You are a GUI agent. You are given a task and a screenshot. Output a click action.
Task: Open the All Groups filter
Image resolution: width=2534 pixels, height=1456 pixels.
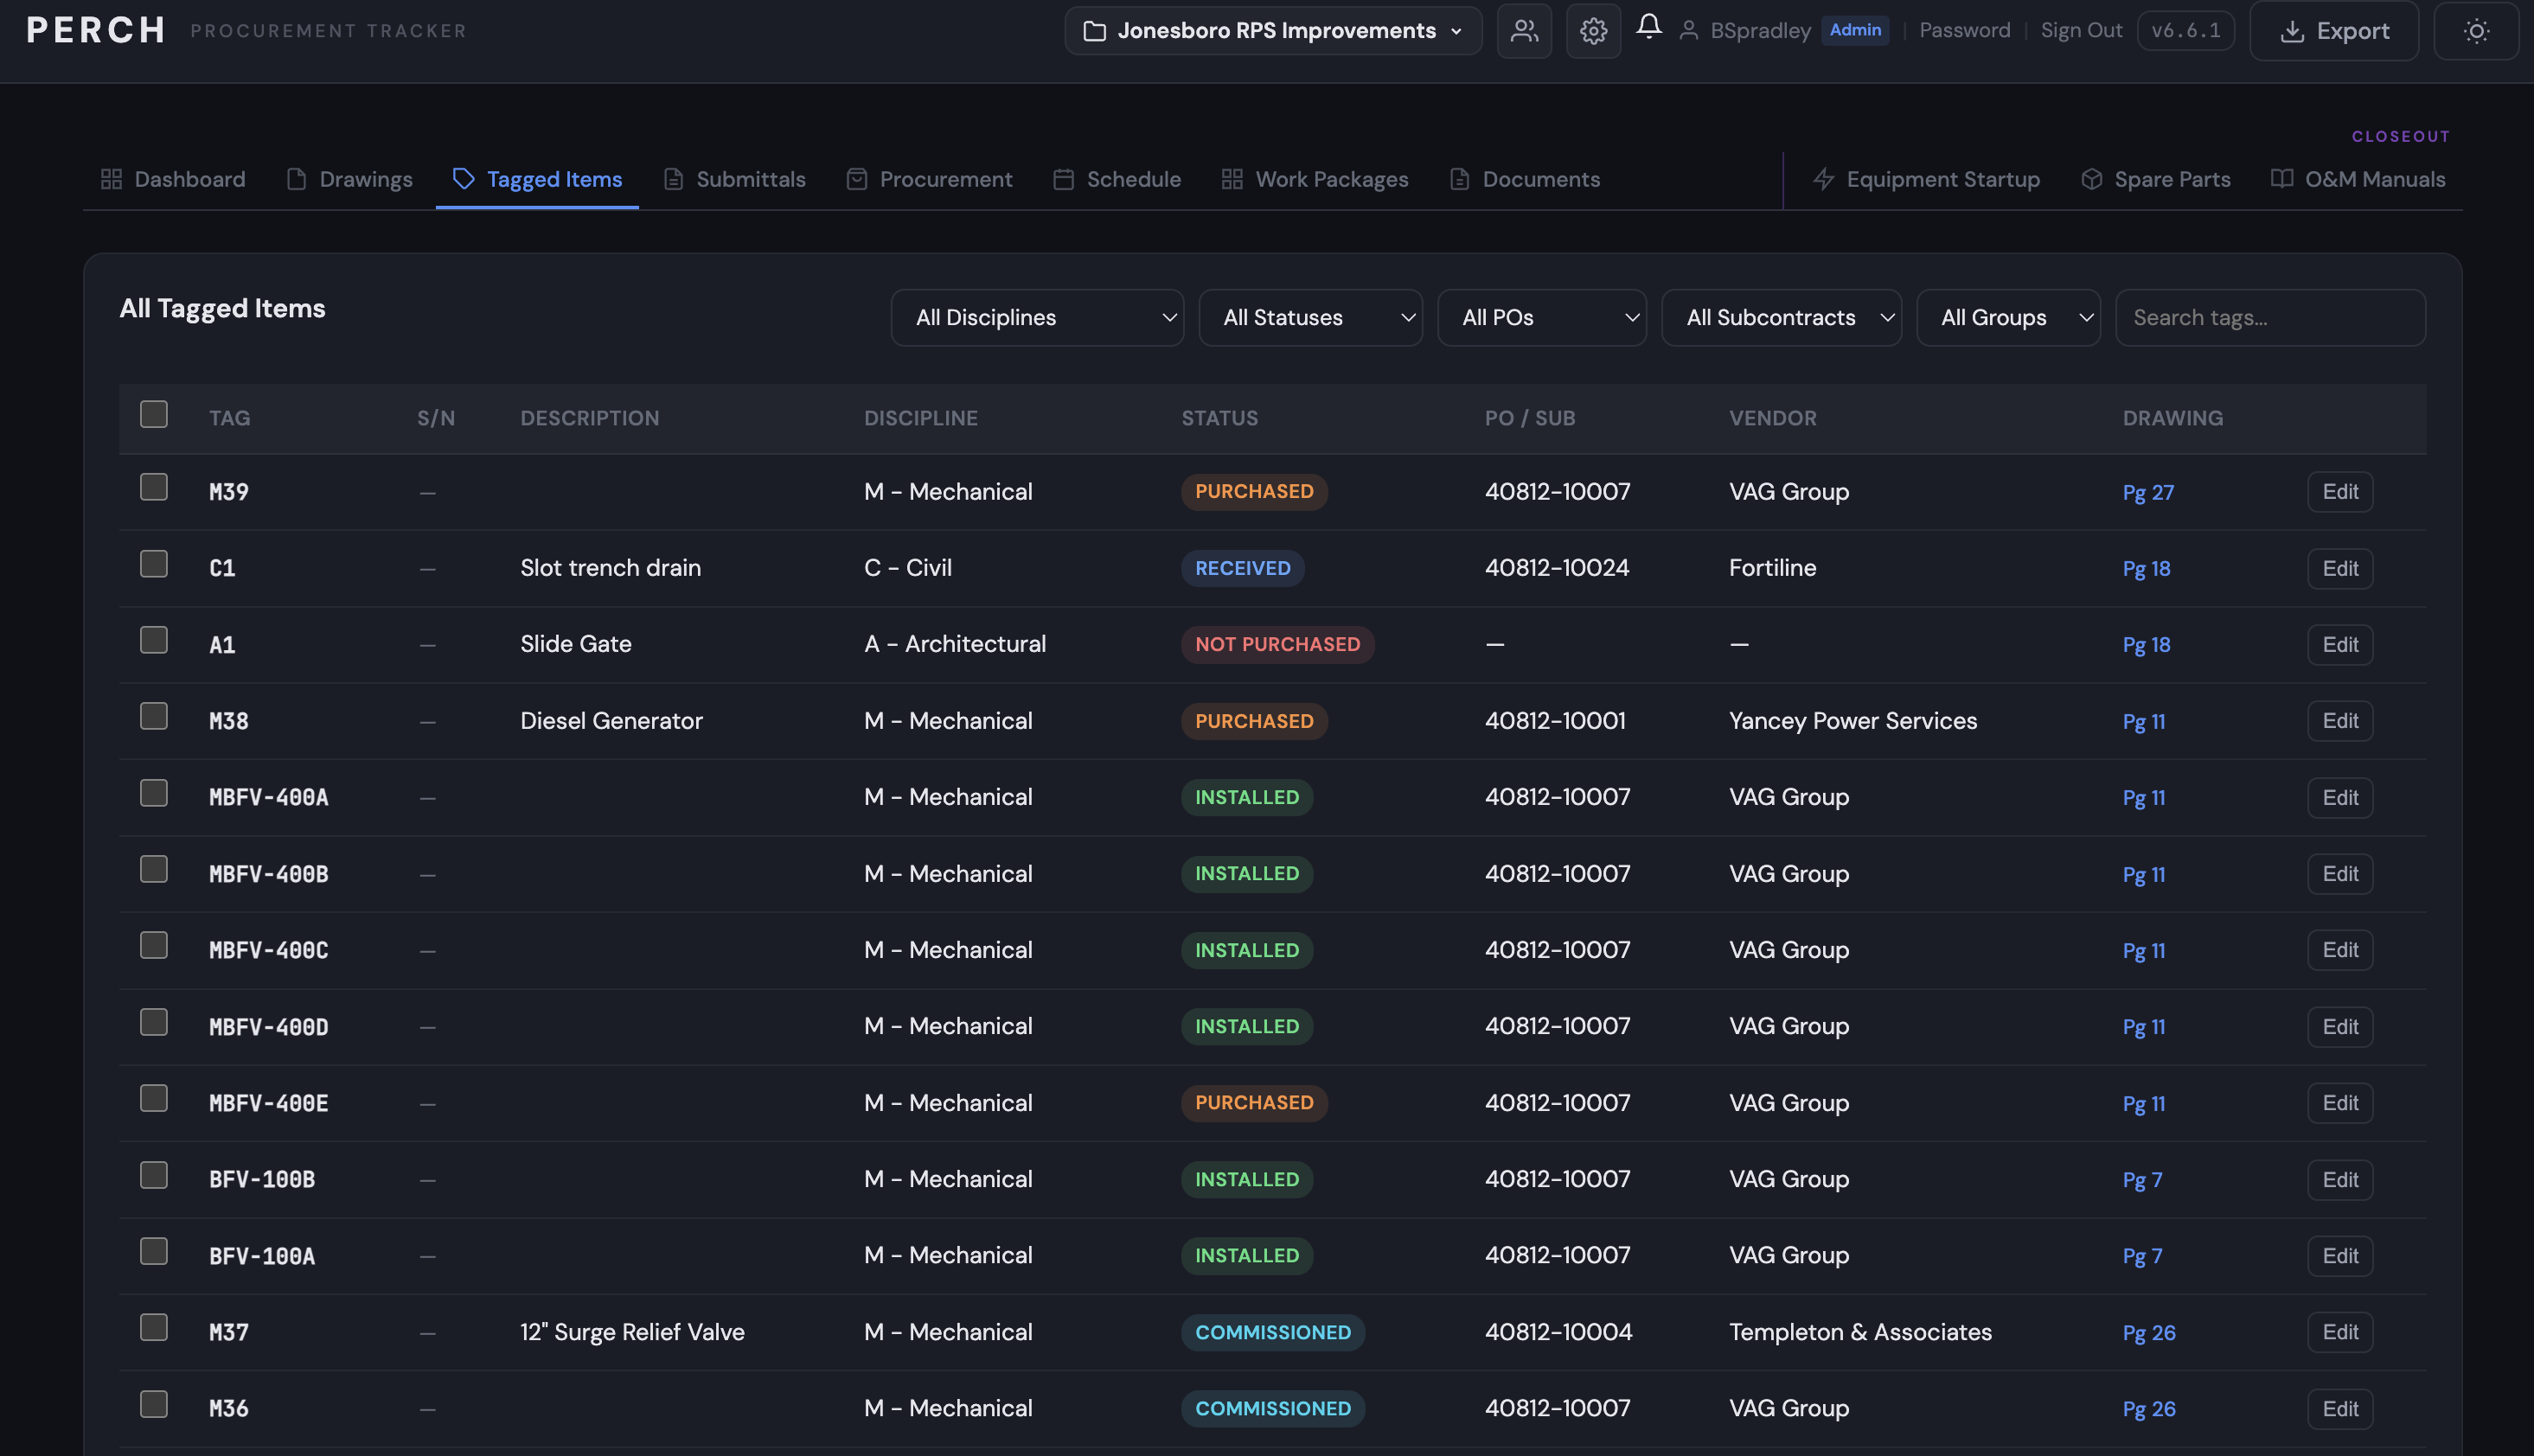(2008, 318)
